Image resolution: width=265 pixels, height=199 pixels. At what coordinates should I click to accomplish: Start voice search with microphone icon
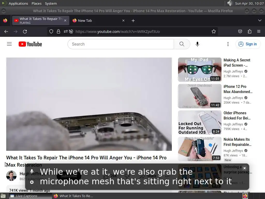(197, 44)
